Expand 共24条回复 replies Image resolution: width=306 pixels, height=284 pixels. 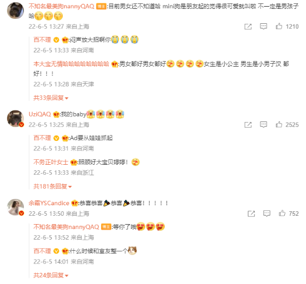(x=51, y=275)
